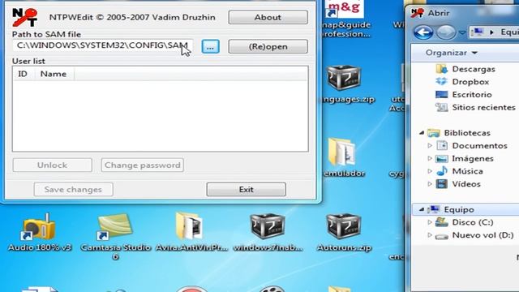Select the windows7inab... archive icon
Screen dimensions: 519x292
(268, 227)
